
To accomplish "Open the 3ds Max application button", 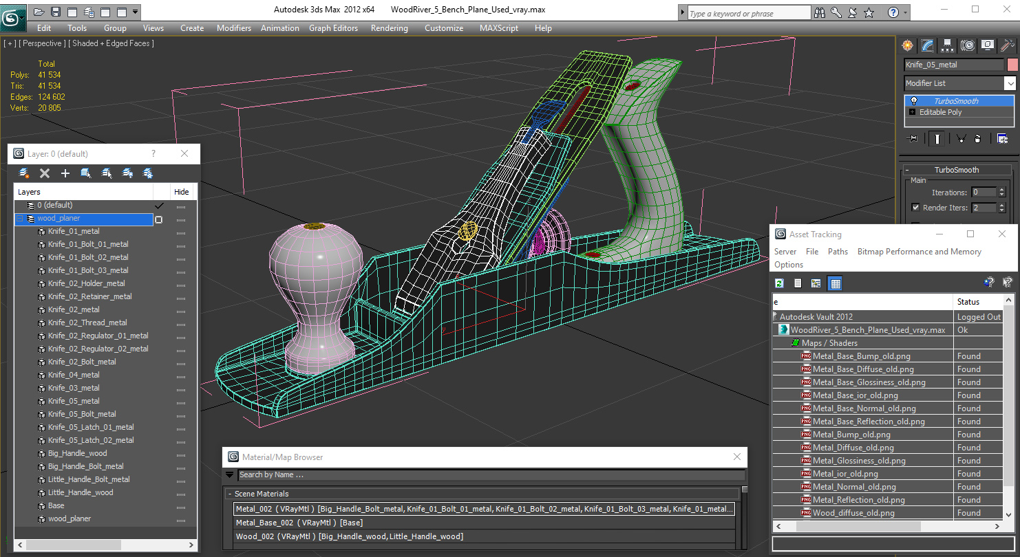I will point(12,17).
